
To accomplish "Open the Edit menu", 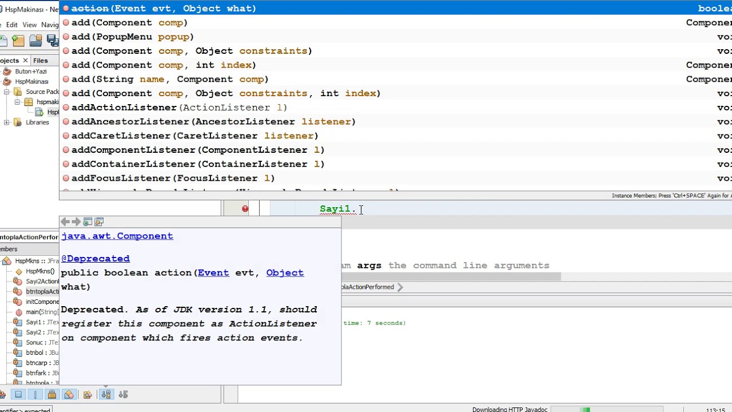I will [11, 25].
